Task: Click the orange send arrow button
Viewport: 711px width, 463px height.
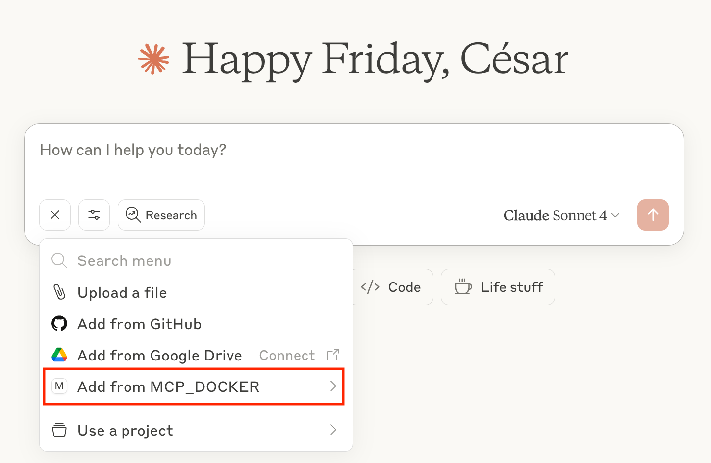Action: [653, 215]
